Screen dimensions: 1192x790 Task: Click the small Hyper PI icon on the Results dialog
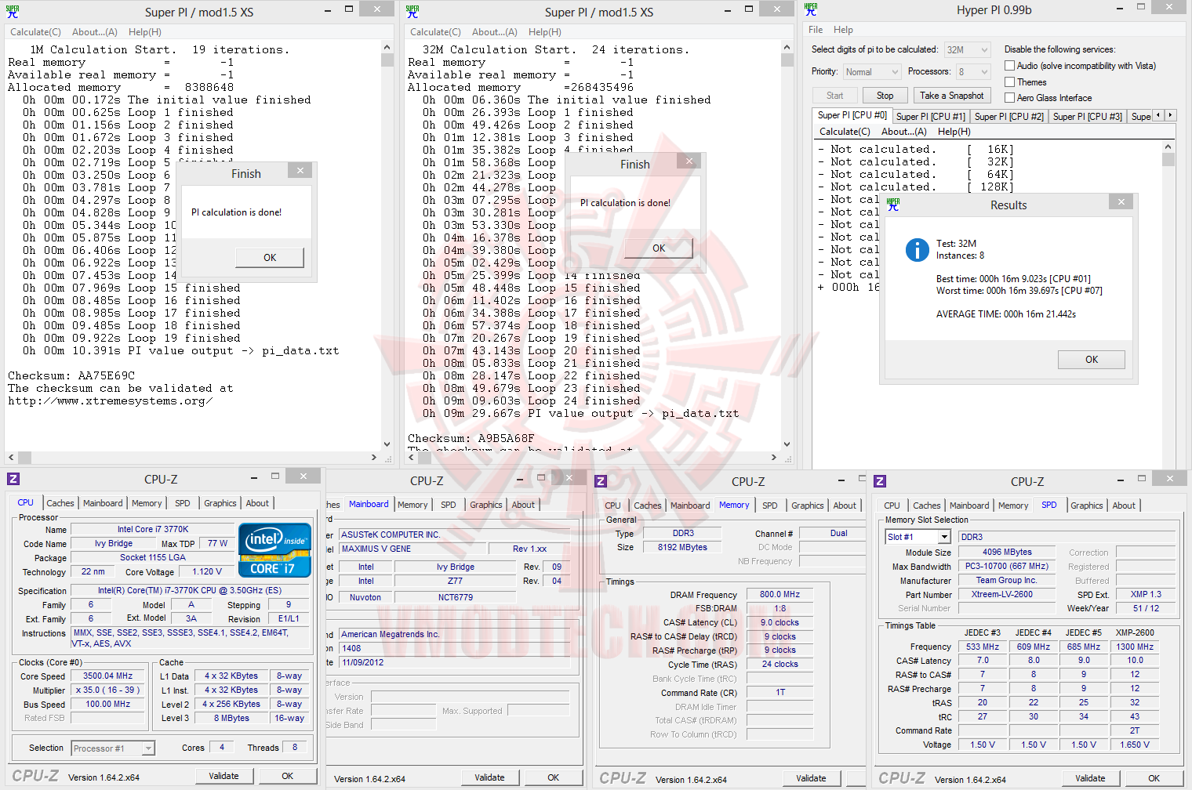[x=893, y=205]
